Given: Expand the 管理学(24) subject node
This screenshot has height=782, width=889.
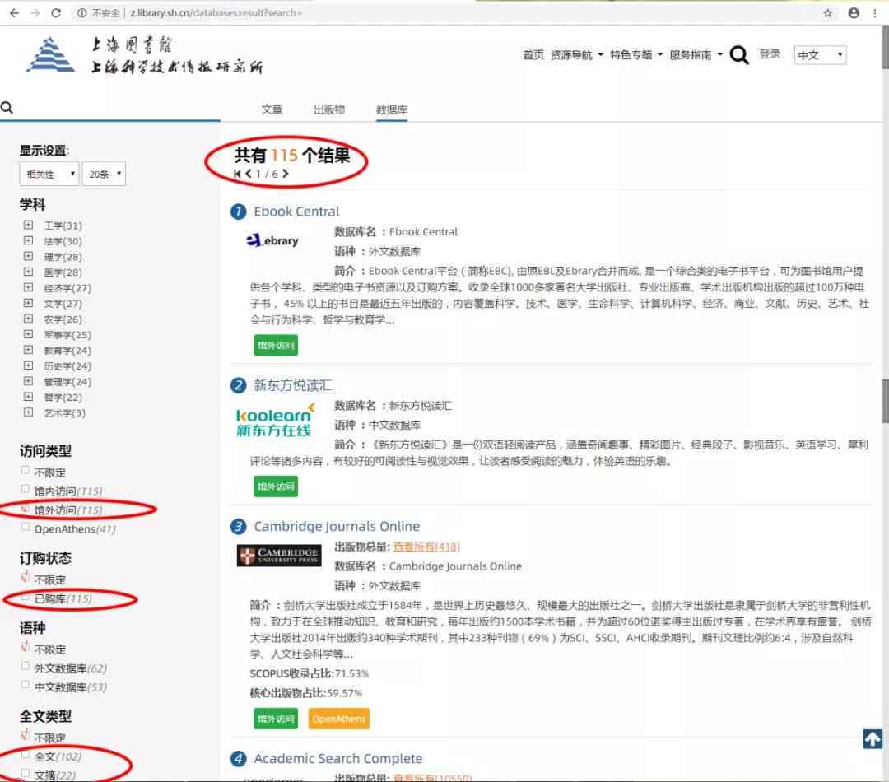Looking at the screenshot, I should (x=28, y=380).
